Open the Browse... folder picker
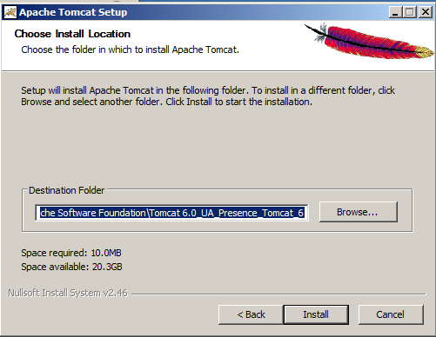This screenshot has width=436, height=337. point(359,212)
